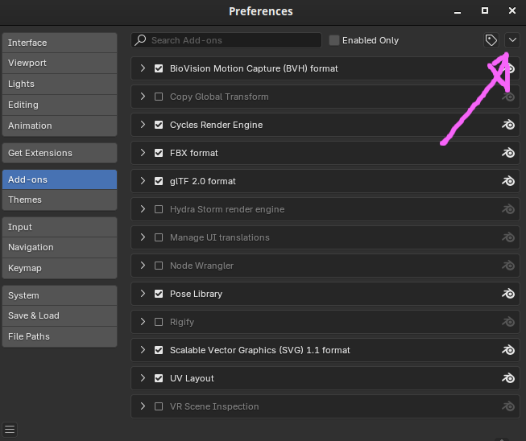This screenshot has width=526, height=441.
Task: Disable the Cycles Render Engine add-on
Action: tap(159, 125)
